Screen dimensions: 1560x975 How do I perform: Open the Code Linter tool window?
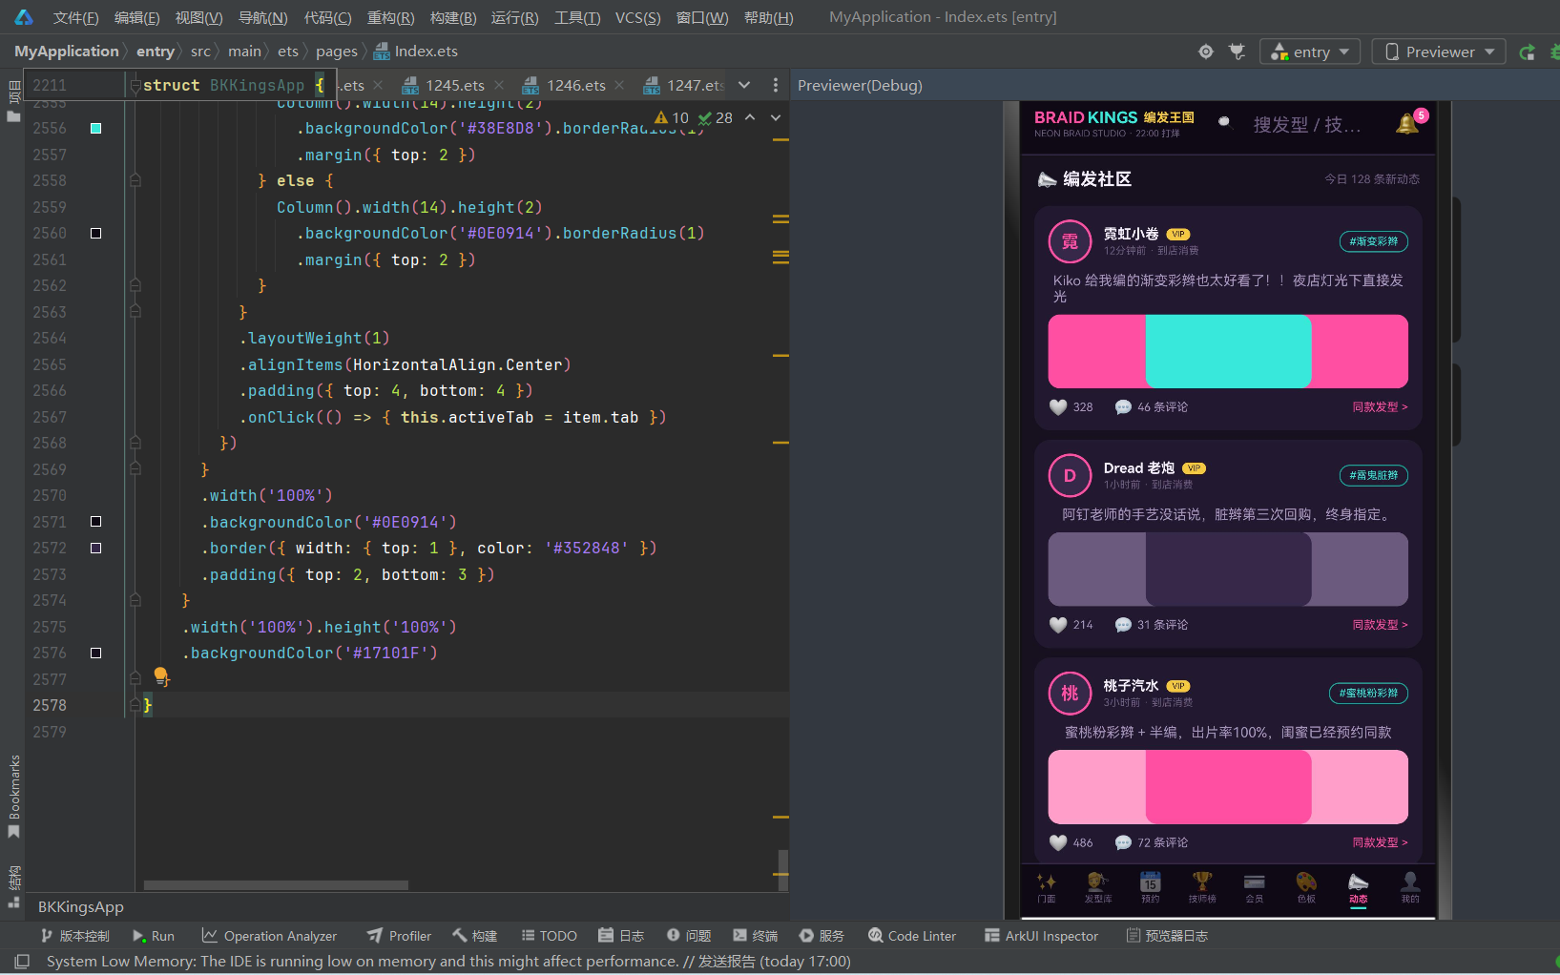912,936
